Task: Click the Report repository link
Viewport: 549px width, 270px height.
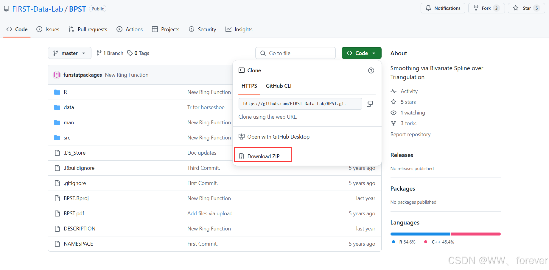Action: tap(410, 134)
